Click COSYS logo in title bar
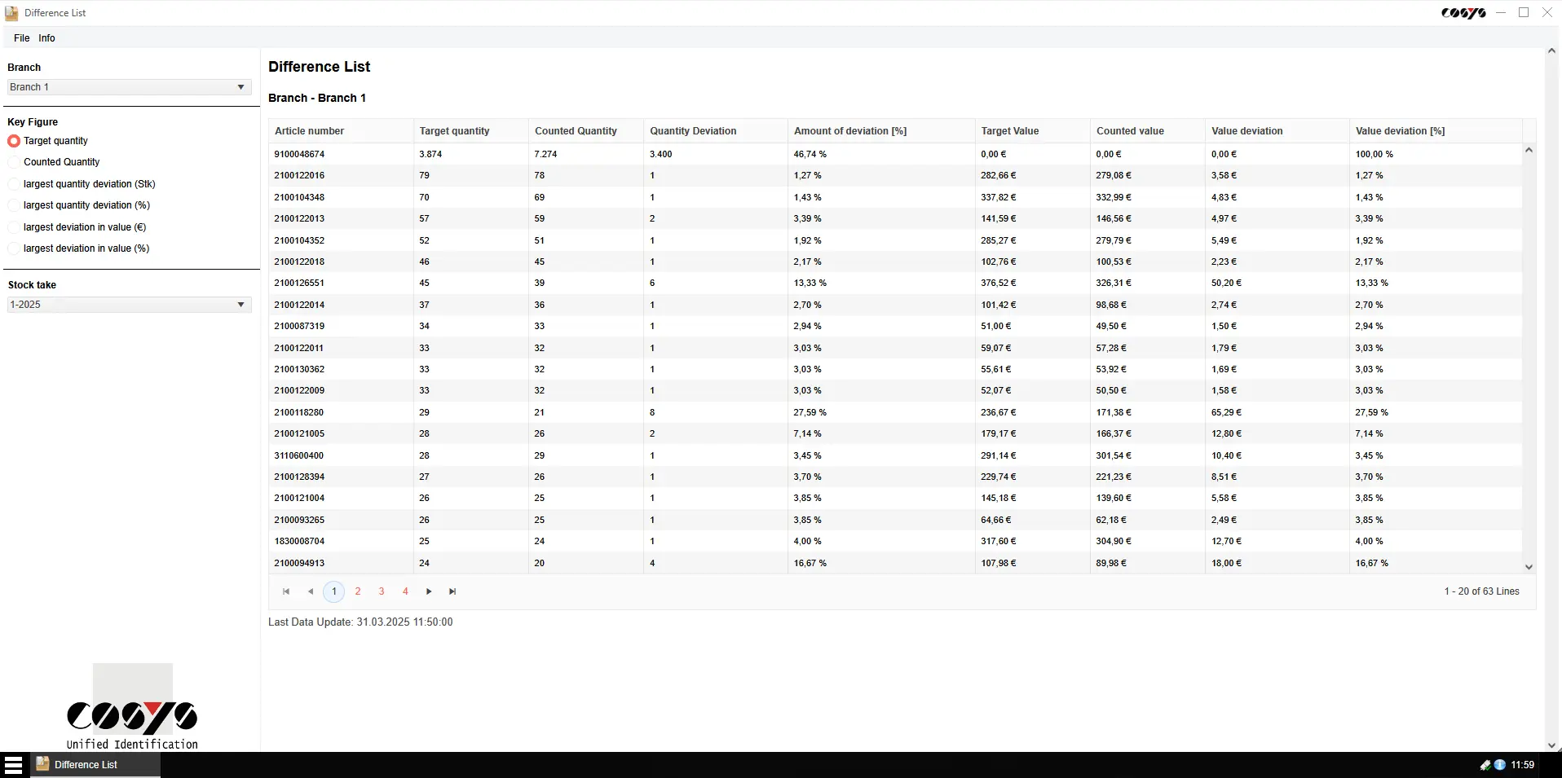This screenshot has width=1562, height=778. 1463,13
